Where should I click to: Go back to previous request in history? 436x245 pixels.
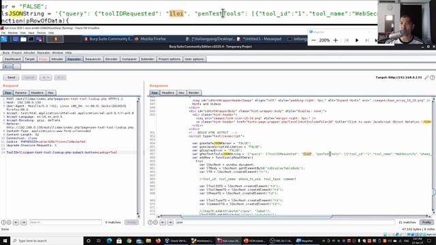46,77
